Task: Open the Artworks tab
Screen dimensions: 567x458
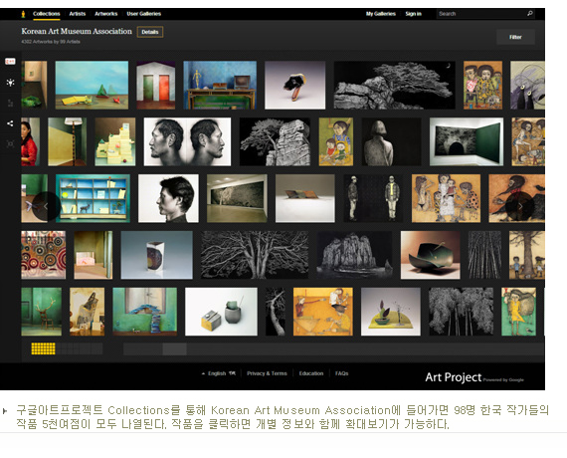Action: click(x=106, y=14)
